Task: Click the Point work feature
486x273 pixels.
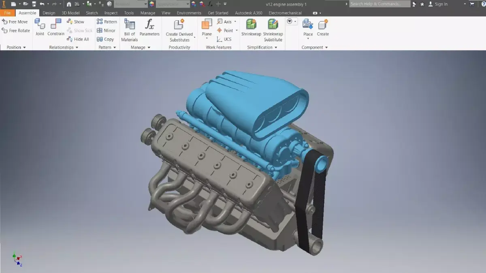Action: pyautogui.click(x=225, y=31)
